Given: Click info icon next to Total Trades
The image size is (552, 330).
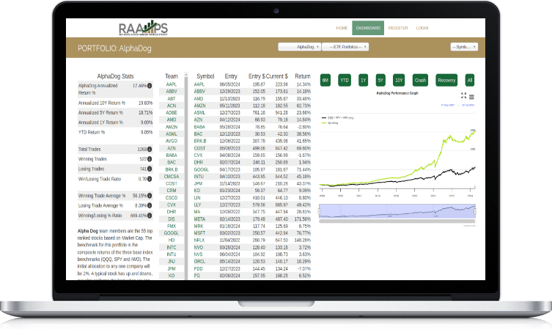Looking at the screenshot, I should (x=150, y=149).
